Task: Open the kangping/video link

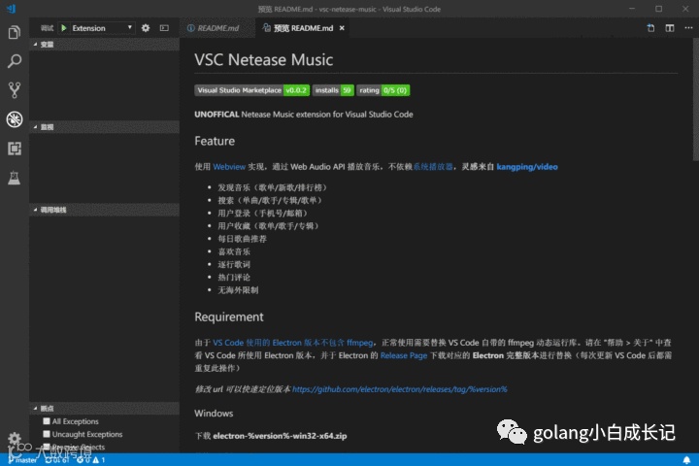Action: (527, 167)
